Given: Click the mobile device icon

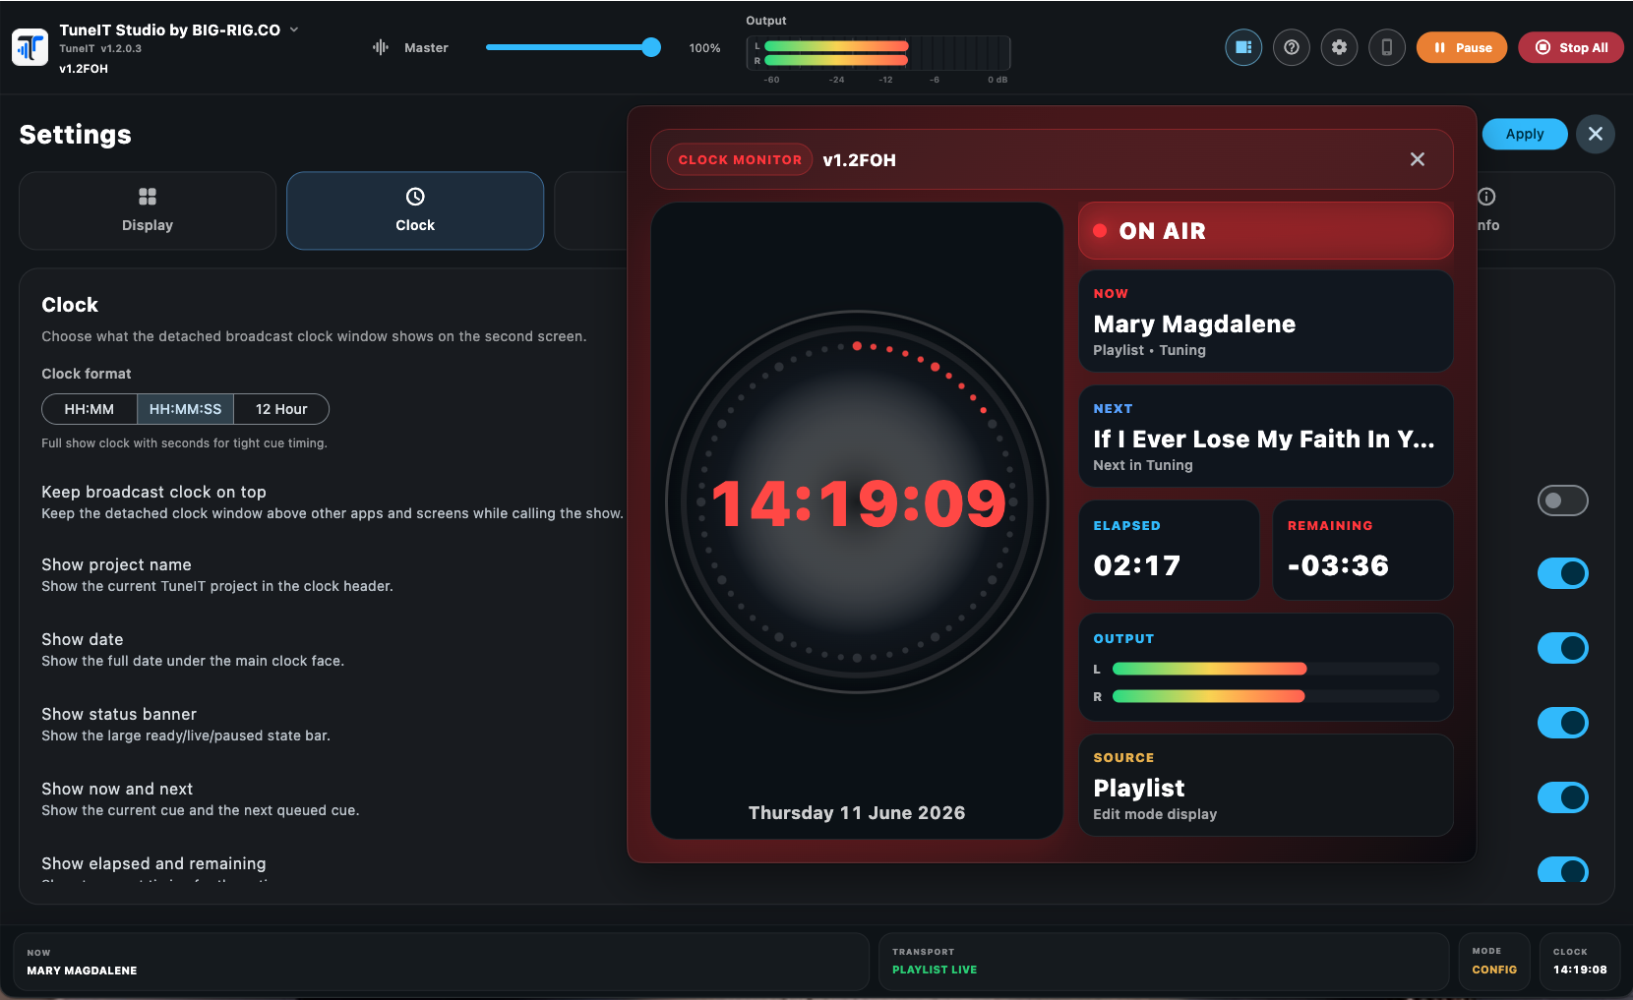Looking at the screenshot, I should click(x=1387, y=47).
